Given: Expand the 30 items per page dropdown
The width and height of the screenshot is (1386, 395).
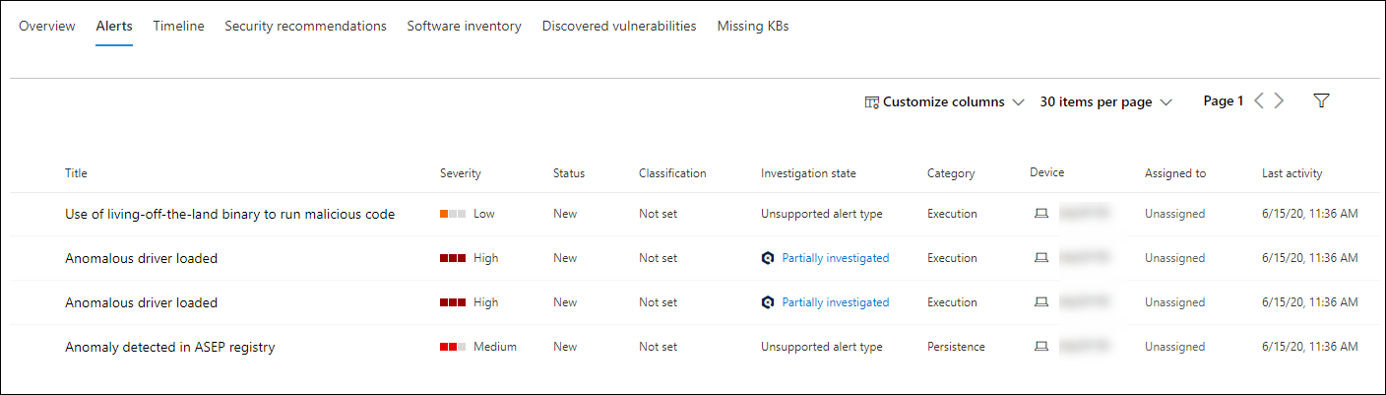Looking at the screenshot, I should (x=1106, y=102).
